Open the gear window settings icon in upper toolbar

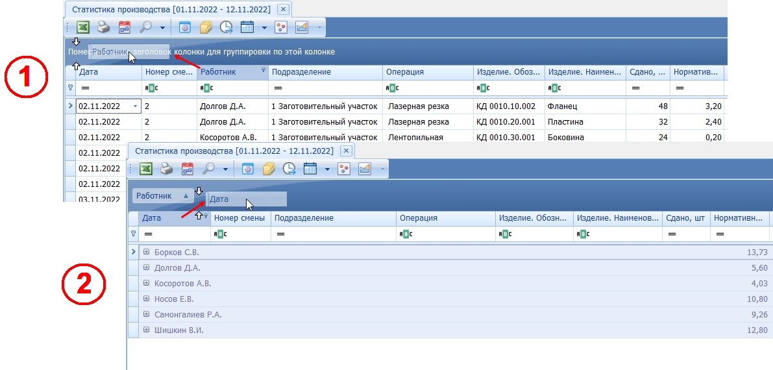pos(185,27)
